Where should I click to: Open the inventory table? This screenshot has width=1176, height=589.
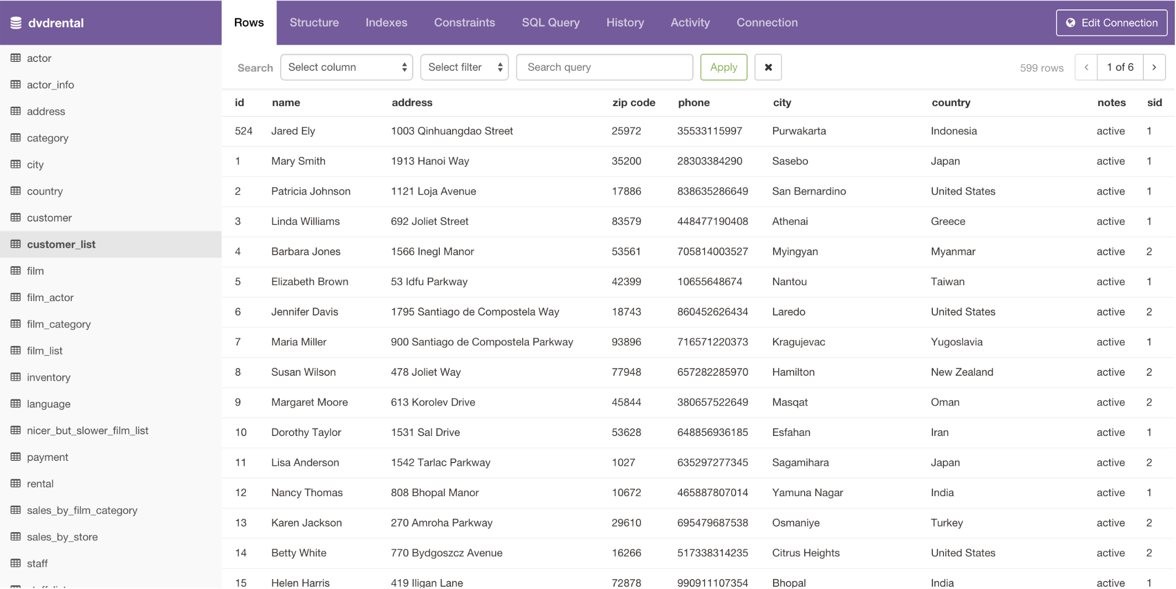pyautogui.click(x=111, y=377)
